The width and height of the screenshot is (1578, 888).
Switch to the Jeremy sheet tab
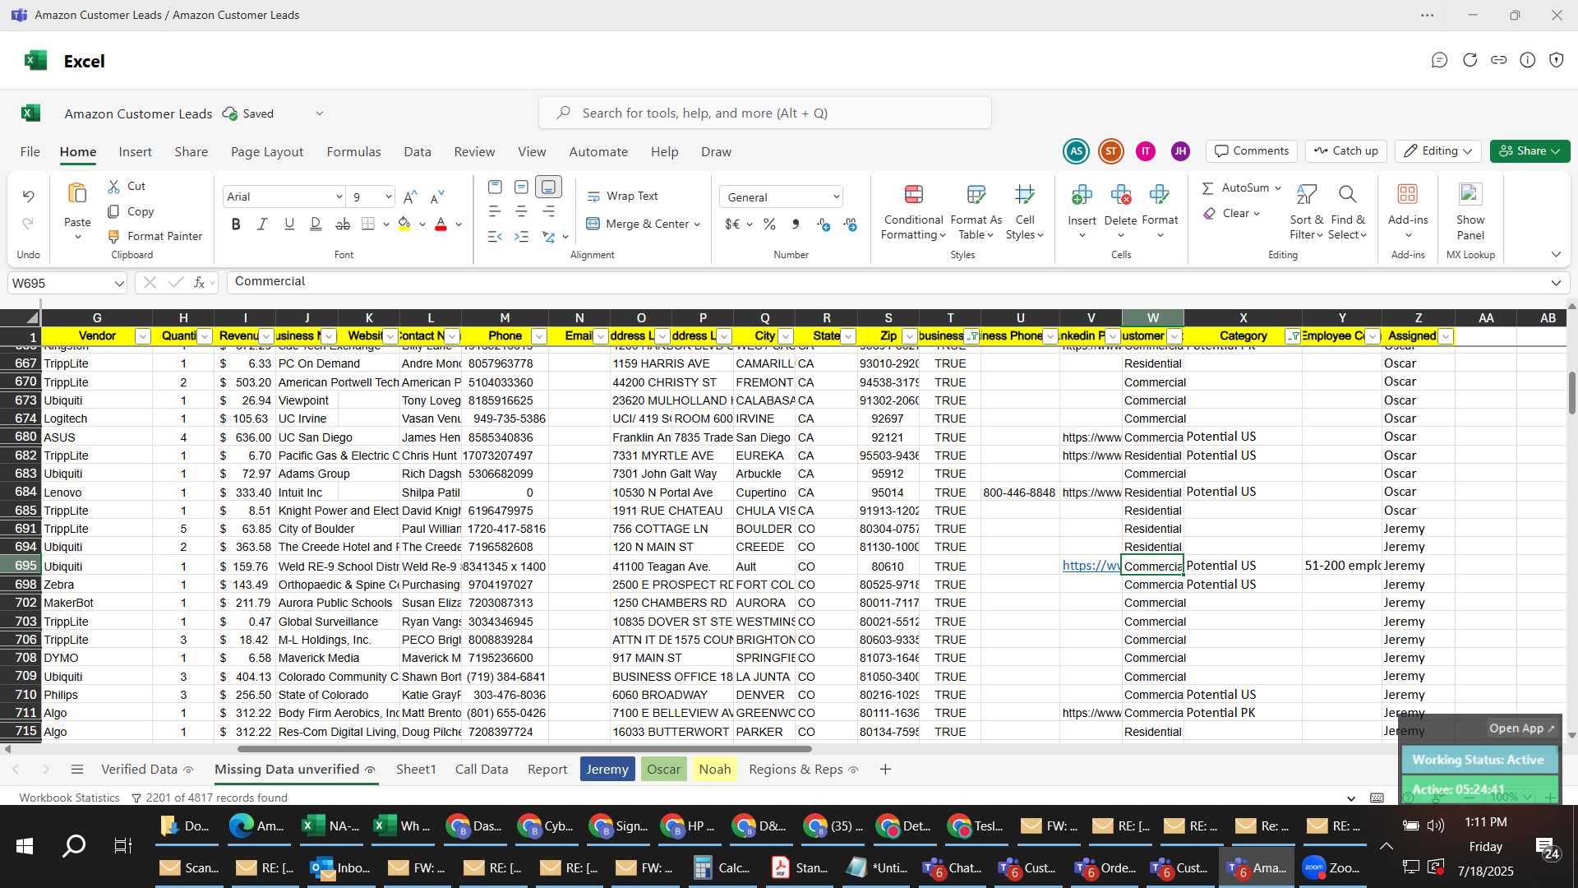(x=607, y=770)
